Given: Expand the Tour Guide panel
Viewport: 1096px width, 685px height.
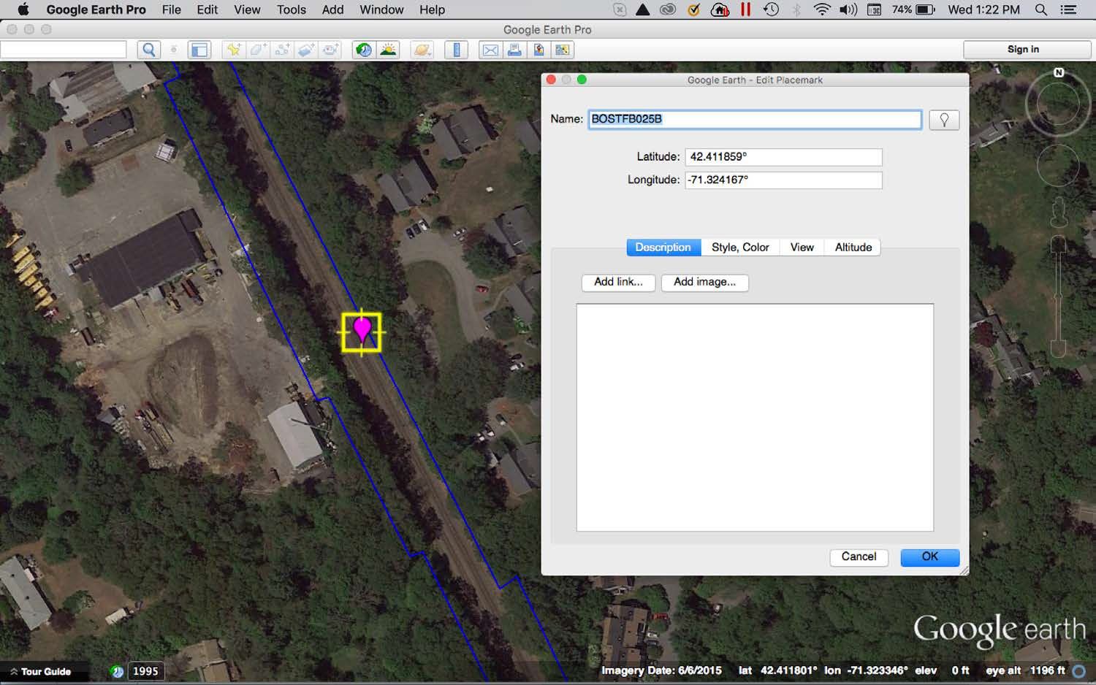Looking at the screenshot, I should click(40, 671).
